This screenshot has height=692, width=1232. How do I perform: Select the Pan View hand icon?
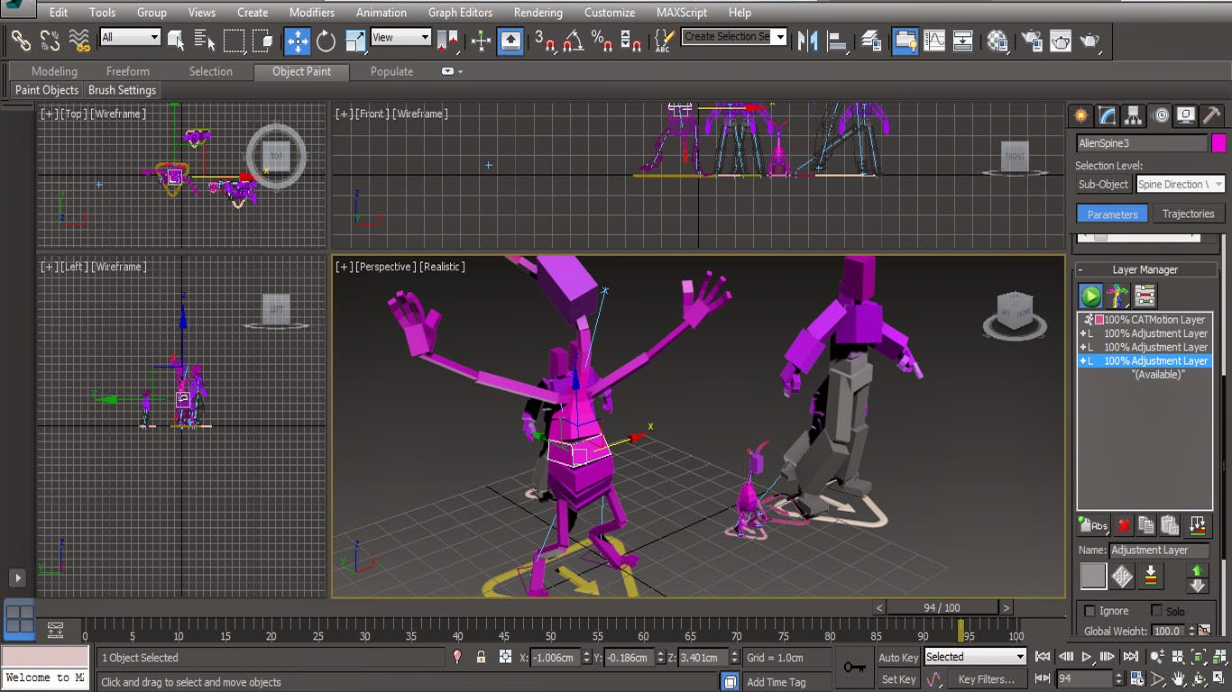pos(1177,678)
